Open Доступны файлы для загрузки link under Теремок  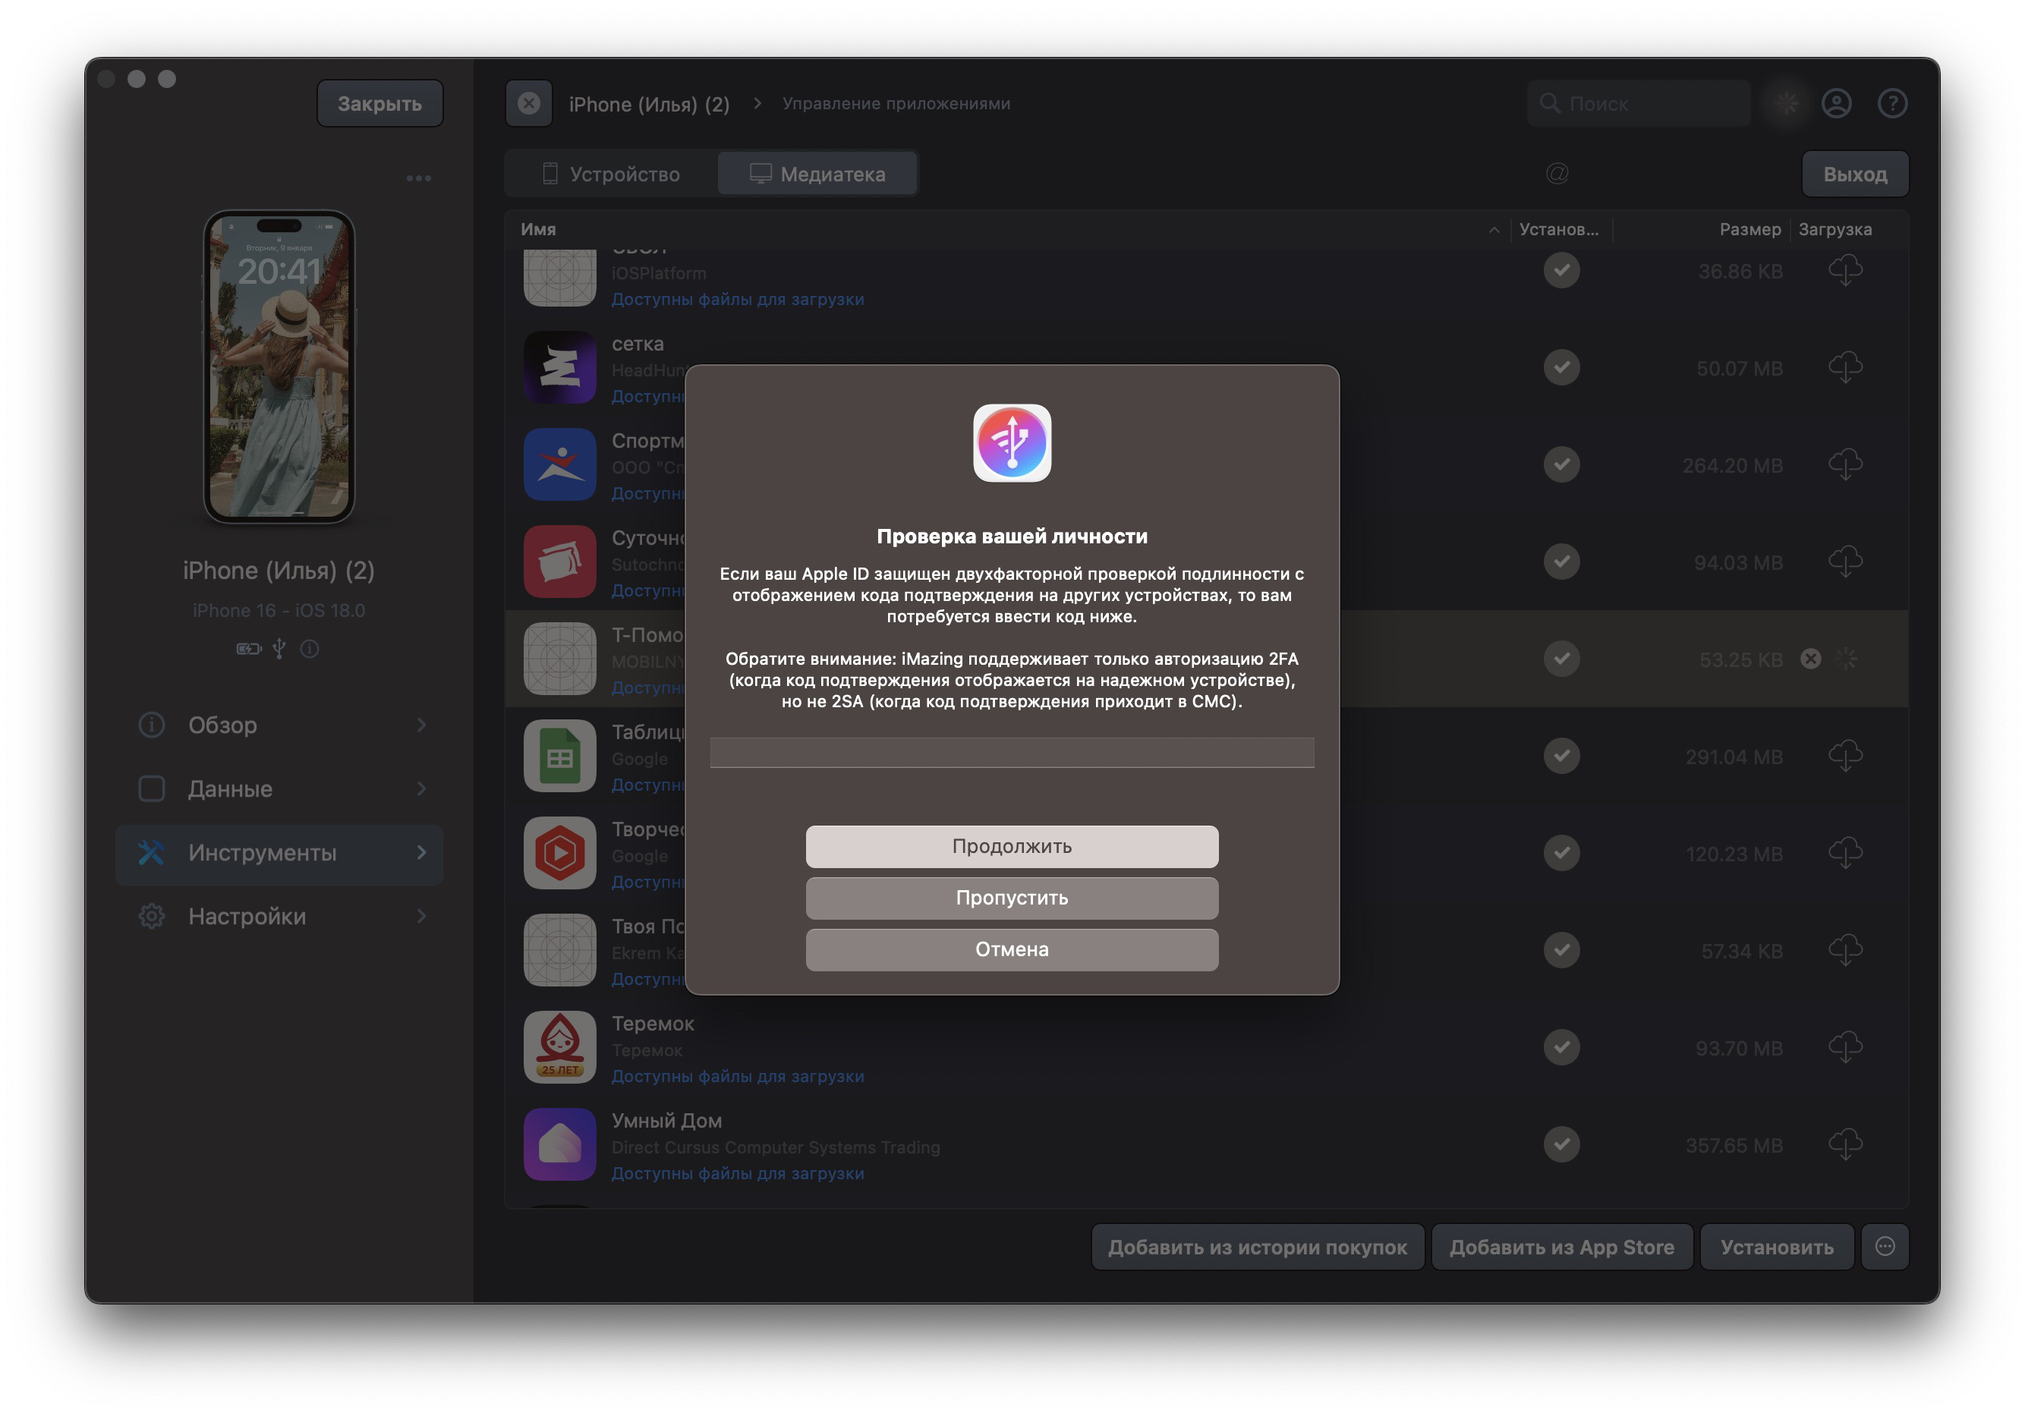pos(737,1077)
